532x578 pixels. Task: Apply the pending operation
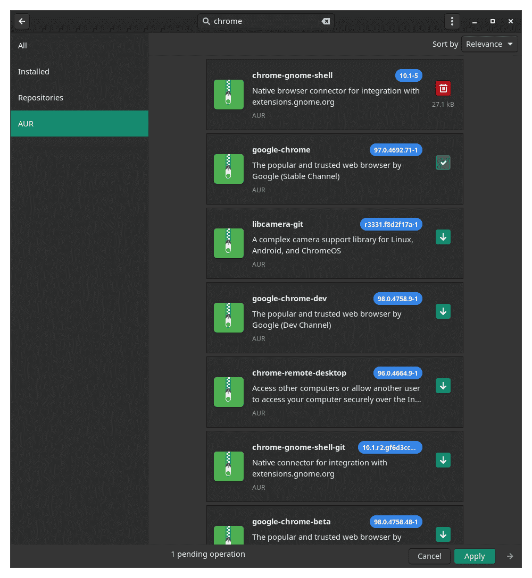[x=475, y=556]
